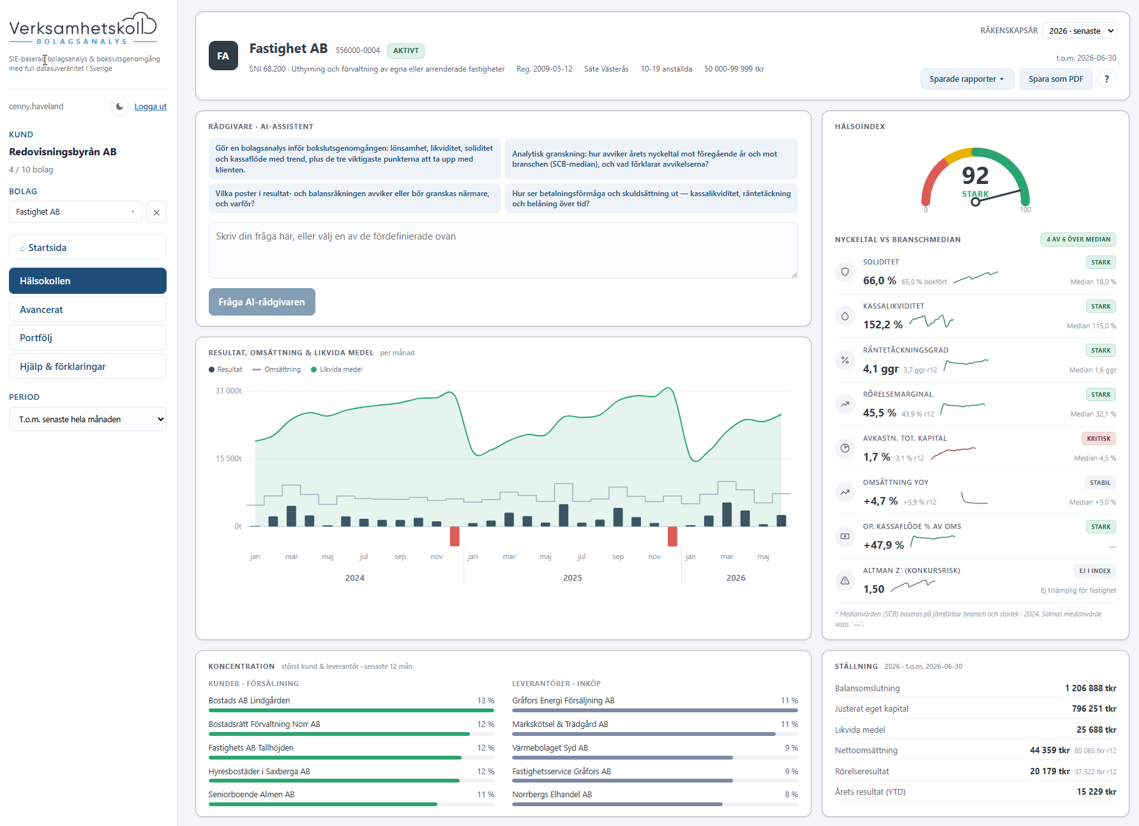
Task: Open the Period selection dropdown
Action: 87,419
